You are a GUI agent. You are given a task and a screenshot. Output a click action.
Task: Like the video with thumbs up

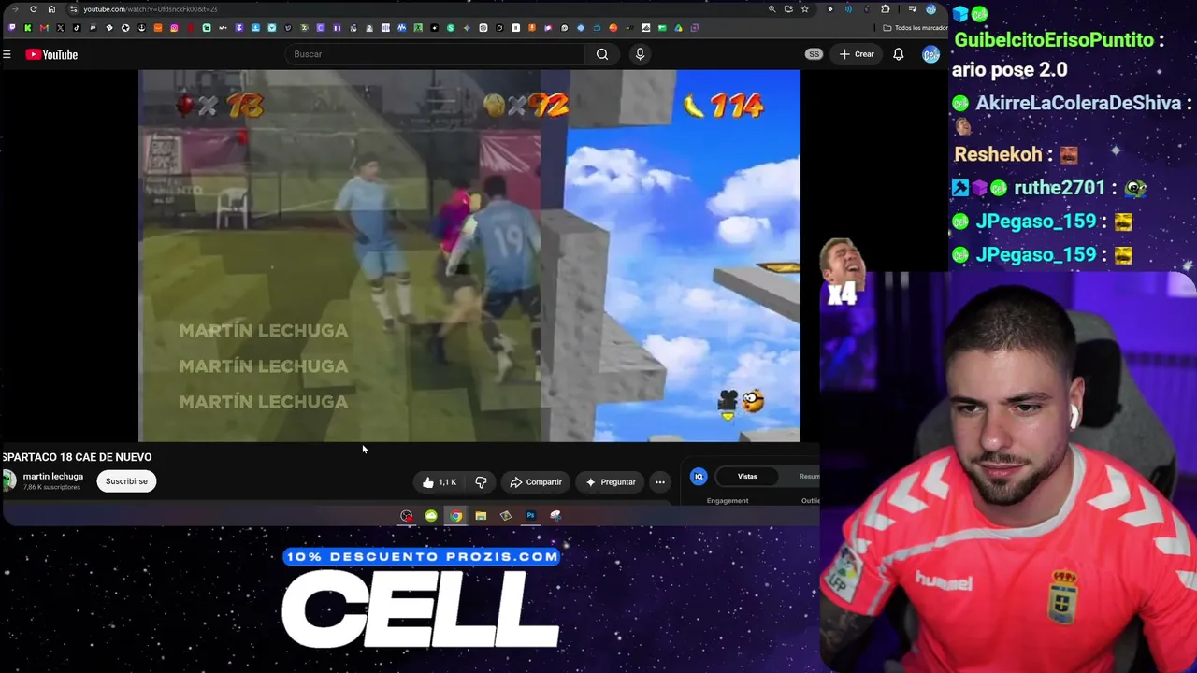coord(439,482)
